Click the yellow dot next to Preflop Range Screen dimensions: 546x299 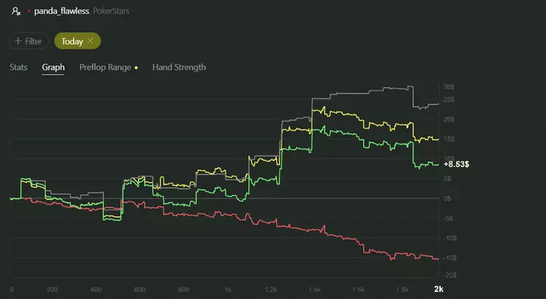pyautogui.click(x=136, y=68)
